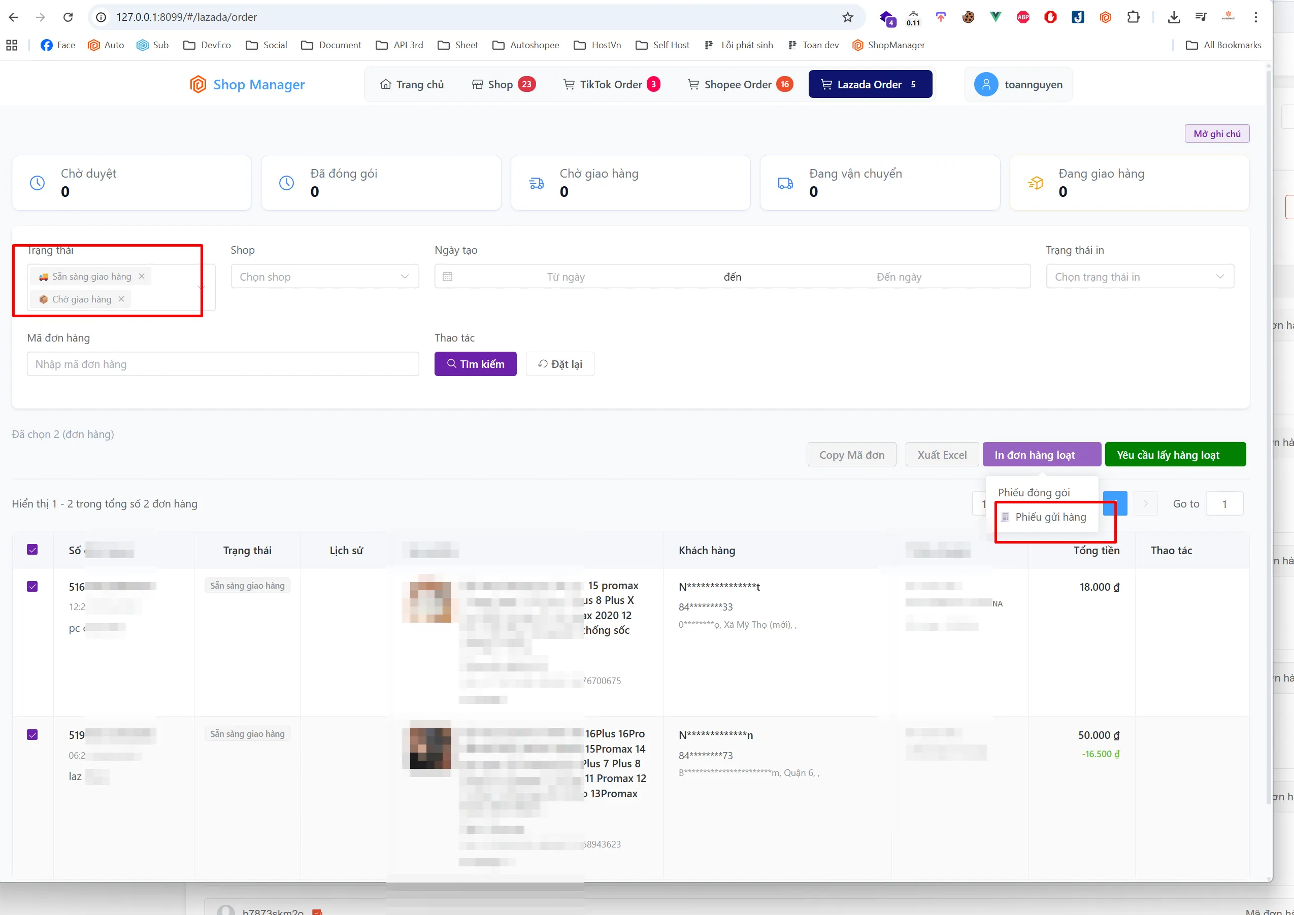The width and height of the screenshot is (1294, 915).
Task: Open the All Bookmarks folder
Action: pos(1223,45)
